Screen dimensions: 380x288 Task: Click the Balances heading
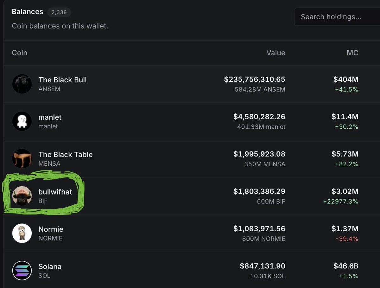coord(28,12)
